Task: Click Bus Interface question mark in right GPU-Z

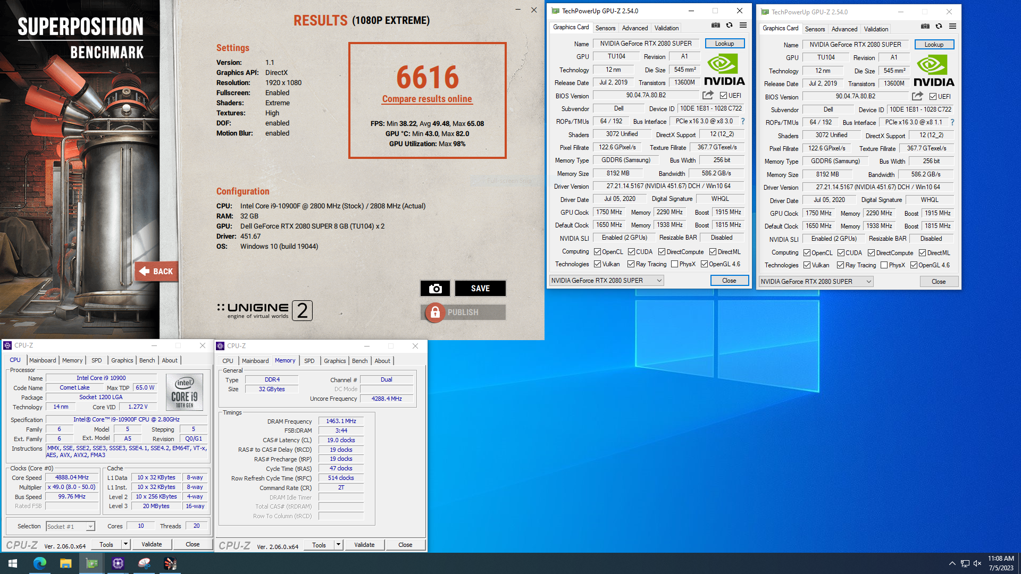Action: 952,122
